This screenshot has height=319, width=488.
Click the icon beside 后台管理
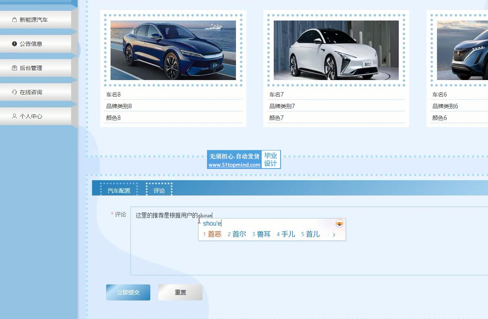(14, 68)
